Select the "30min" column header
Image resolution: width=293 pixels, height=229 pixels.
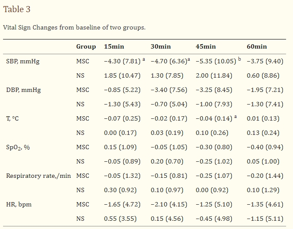[161, 46]
